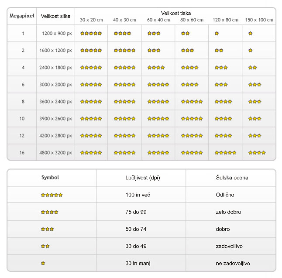The image size is (282, 278).
Task: Click star rating for 8 megapixel at 80 x 60 cm
Action: click(x=192, y=102)
